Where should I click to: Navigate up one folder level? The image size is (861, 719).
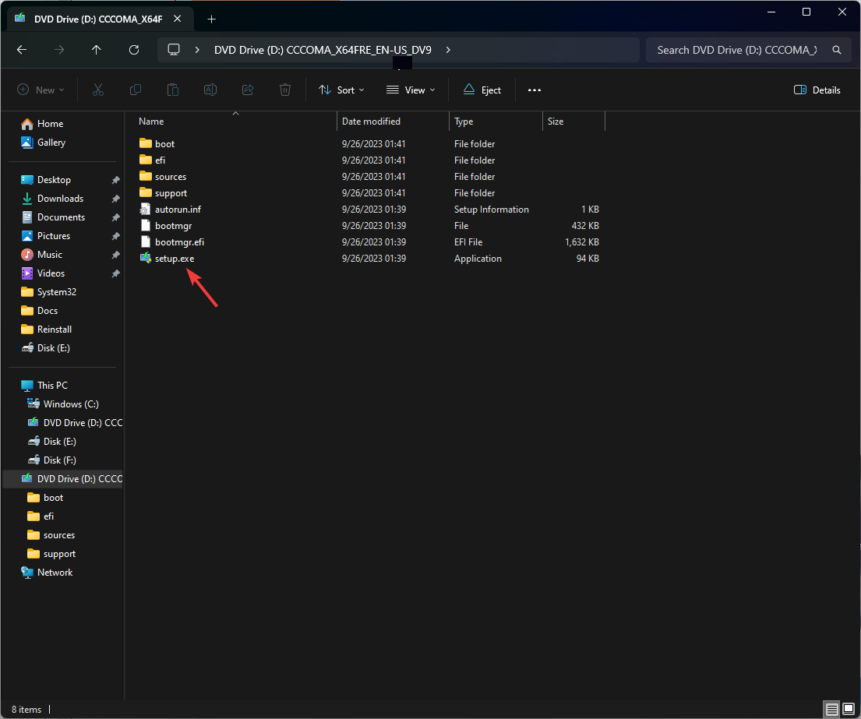(x=96, y=49)
